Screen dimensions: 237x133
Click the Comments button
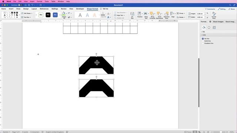(210, 9)
